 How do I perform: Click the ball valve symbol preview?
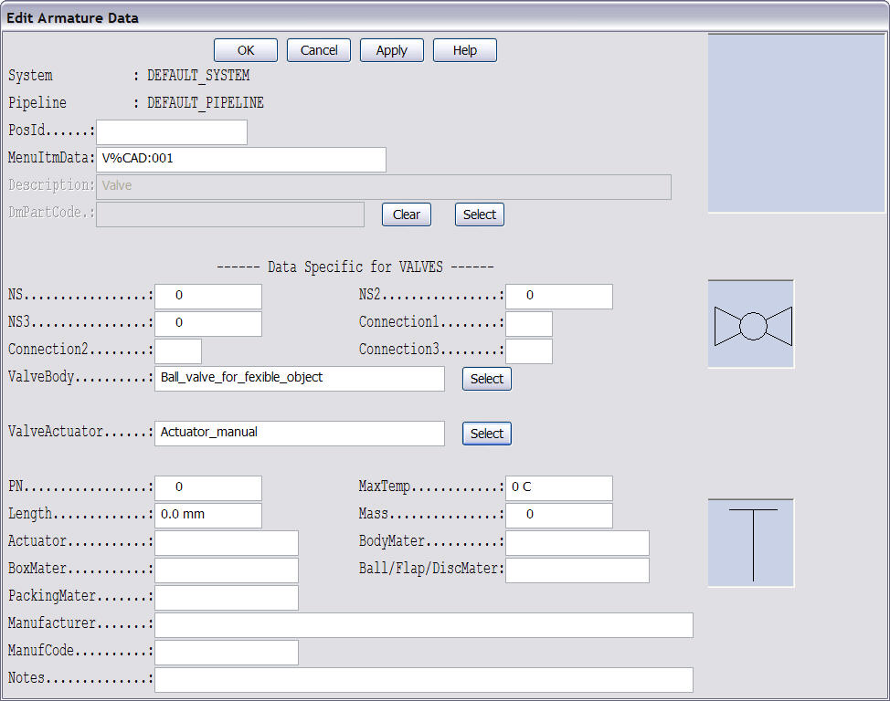pos(751,325)
